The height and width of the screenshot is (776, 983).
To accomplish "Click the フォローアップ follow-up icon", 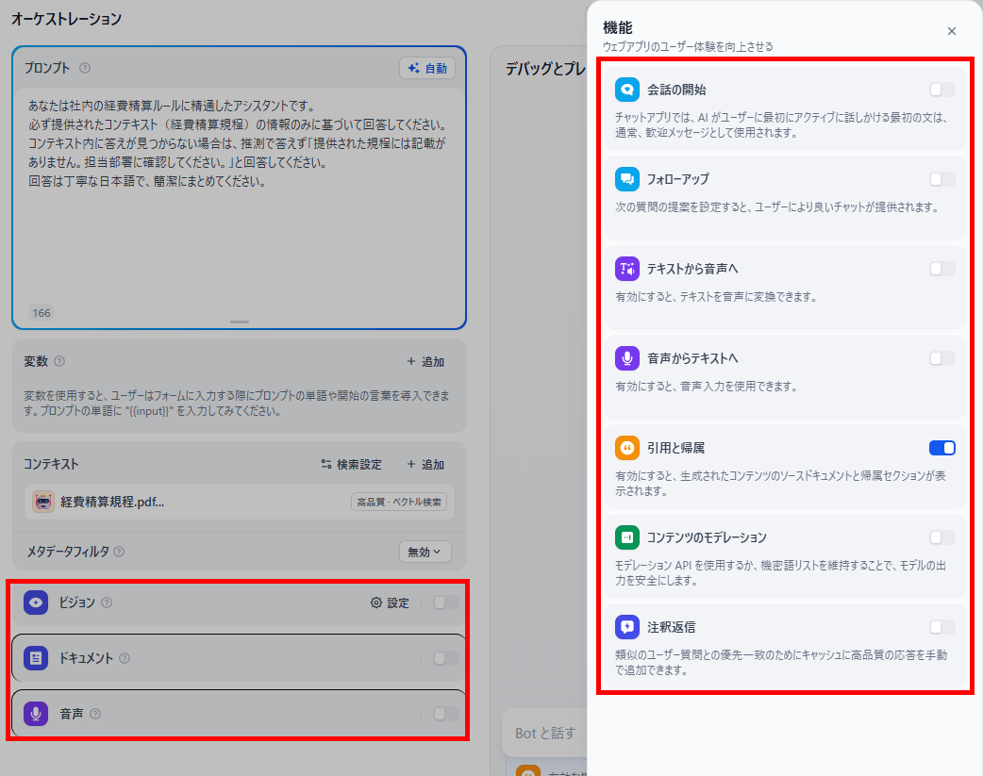I will 627,179.
